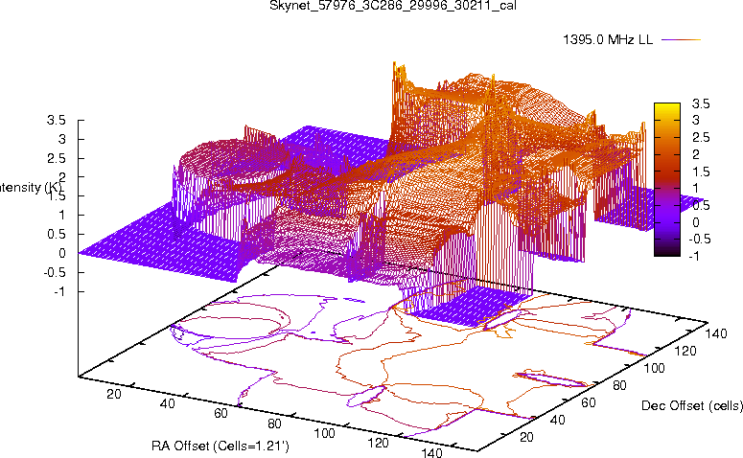Click the 40 tick on the Dec Offset axis
The height and width of the screenshot is (458, 743).
pyautogui.click(x=557, y=420)
